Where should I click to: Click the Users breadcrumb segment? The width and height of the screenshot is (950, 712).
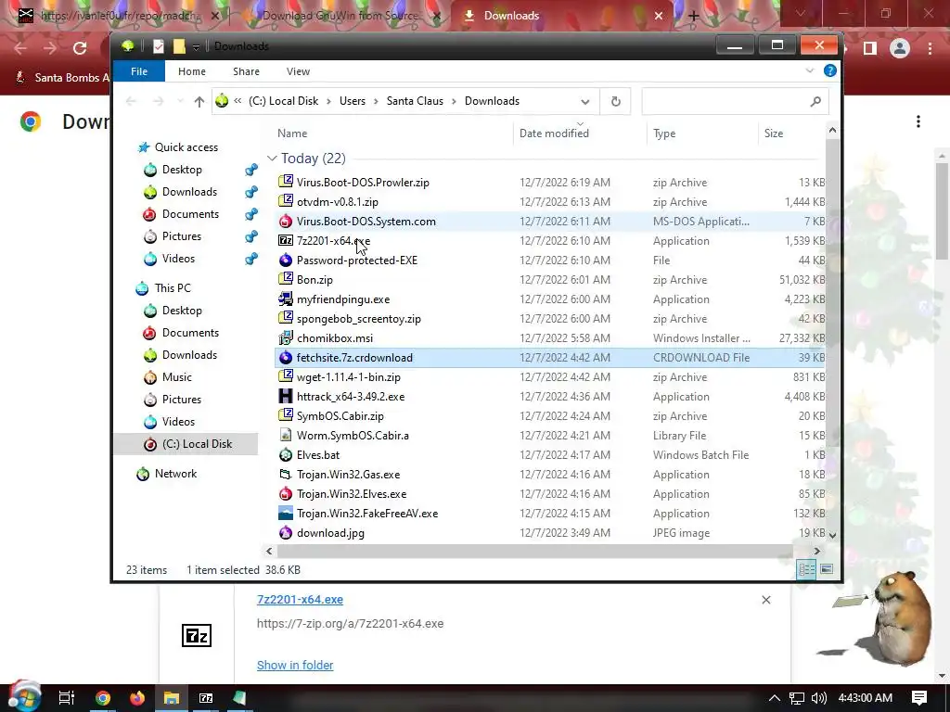pyautogui.click(x=352, y=101)
